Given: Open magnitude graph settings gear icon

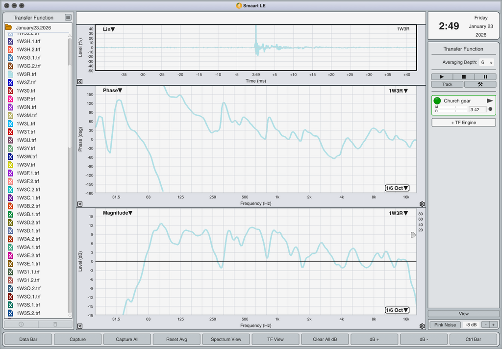Looking at the screenshot, I should coord(422,326).
